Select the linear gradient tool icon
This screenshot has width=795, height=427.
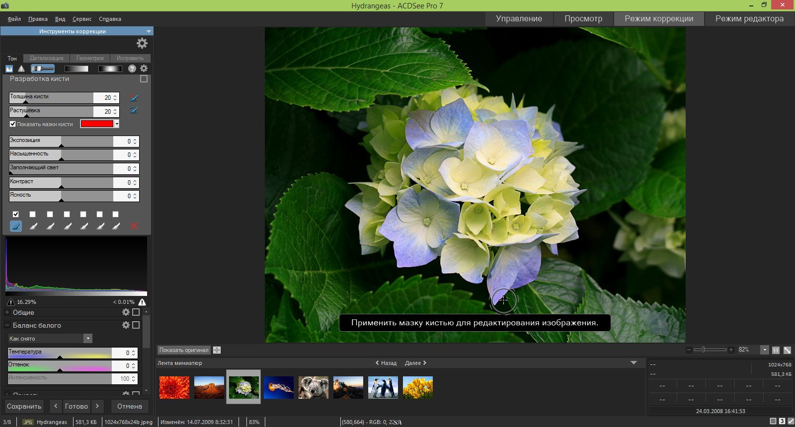pyautogui.click(x=77, y=69)
